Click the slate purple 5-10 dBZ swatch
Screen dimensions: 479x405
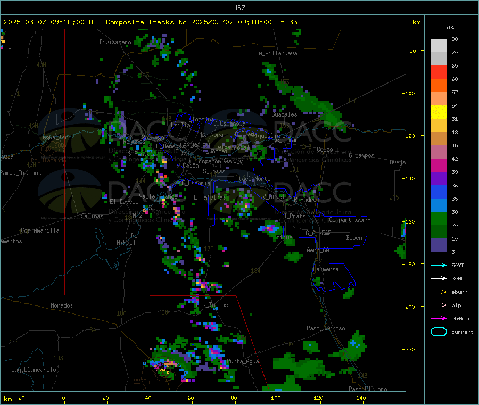tap(439, 245)
